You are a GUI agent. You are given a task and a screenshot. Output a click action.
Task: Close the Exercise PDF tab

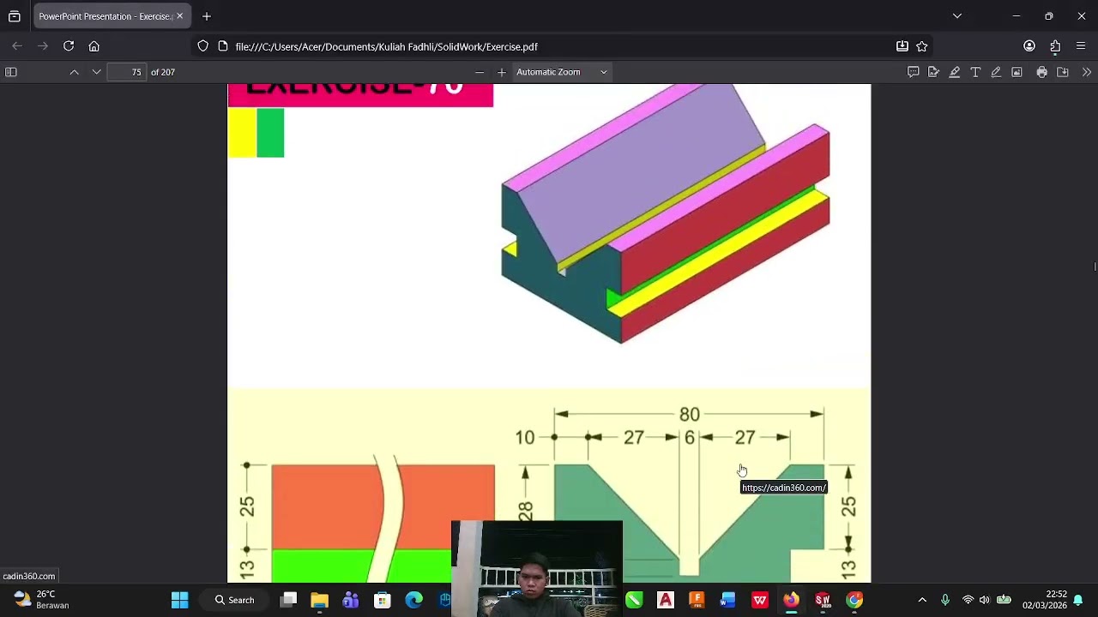tap(180, 16)
